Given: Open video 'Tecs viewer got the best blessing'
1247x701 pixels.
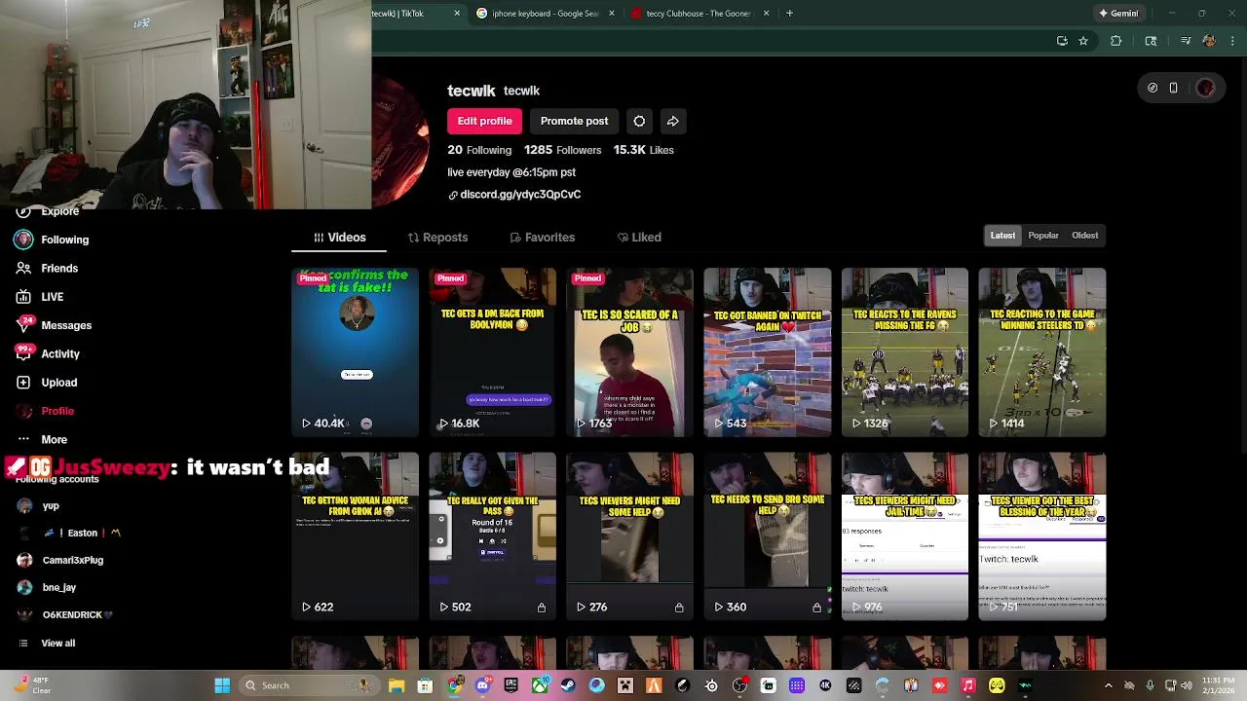Looking at the screenshot, I should tap(1041, 536).
